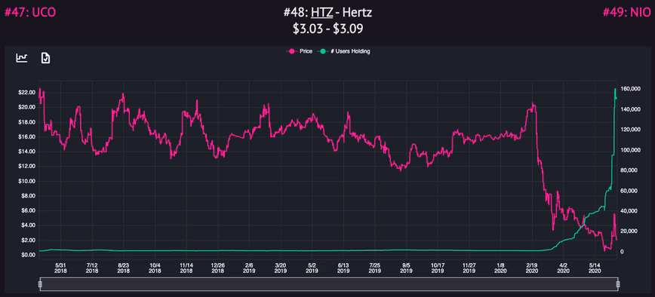Click the 10/4 2018 date axis label
The height and width of the screenshot is (297, 655).
tap(155, 268)
